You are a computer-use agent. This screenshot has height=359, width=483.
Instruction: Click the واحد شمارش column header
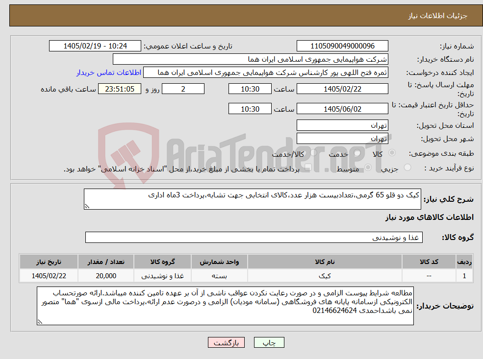click(x=219, y=262)
